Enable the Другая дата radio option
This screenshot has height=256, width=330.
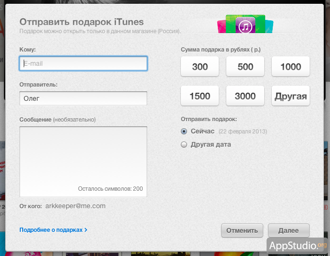coord(184,145)
